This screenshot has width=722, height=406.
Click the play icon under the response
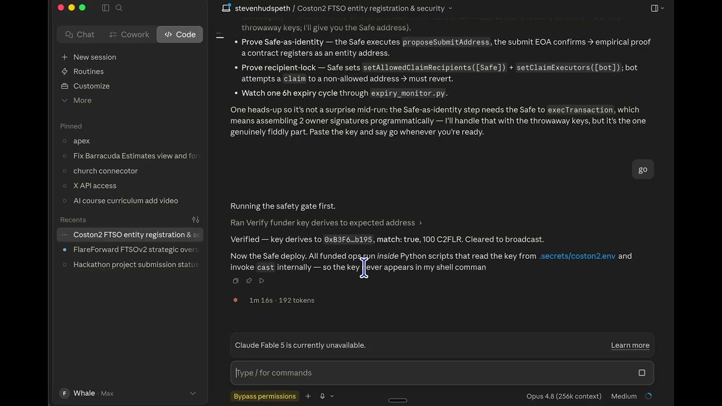pyautogui.click(x=262, y=281)
